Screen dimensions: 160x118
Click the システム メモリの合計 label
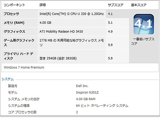(24, 99)
